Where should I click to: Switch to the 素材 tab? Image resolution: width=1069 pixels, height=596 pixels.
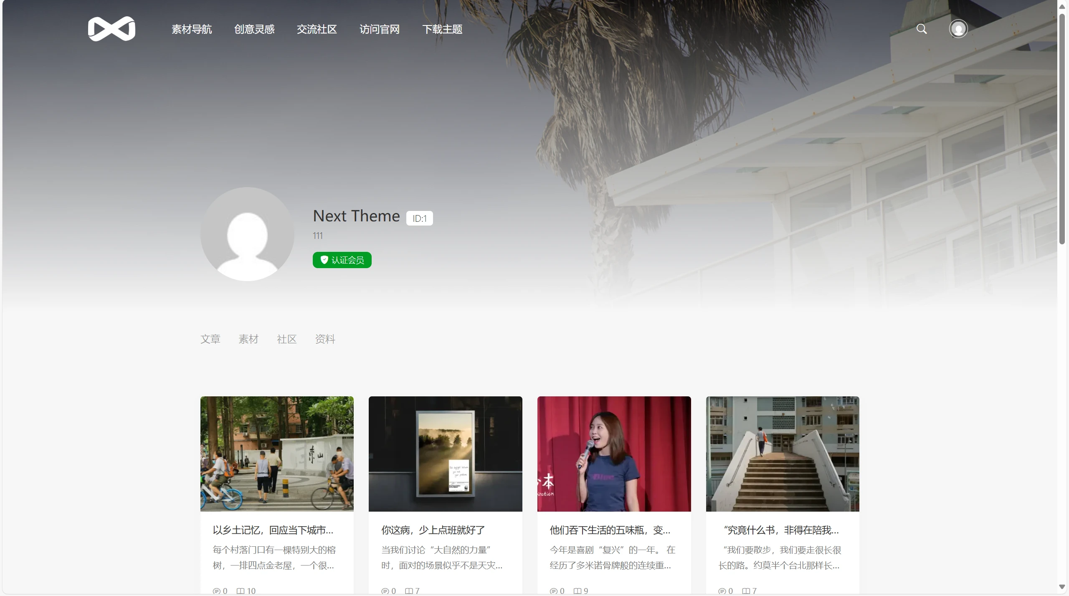tap(248, 339)
